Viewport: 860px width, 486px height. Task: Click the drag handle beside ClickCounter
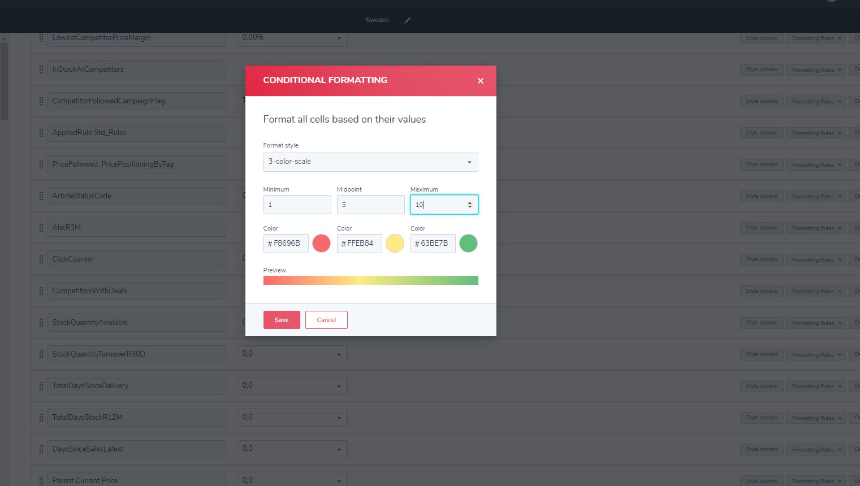[41, 259]
